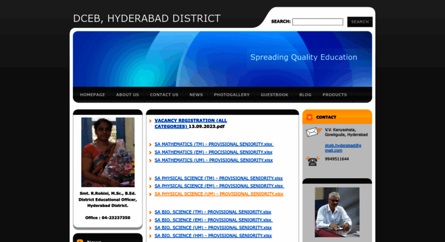
Task: Open SA PHYSICAL SCIENCE (UM) seniority file
Action: click(x=219, y=194)
